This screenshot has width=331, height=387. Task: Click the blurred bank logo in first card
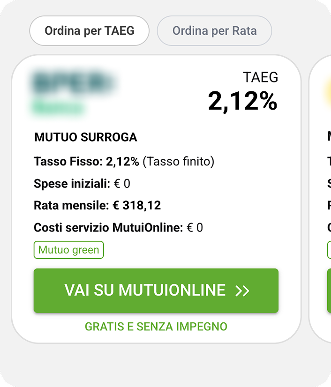coord(74,84)
